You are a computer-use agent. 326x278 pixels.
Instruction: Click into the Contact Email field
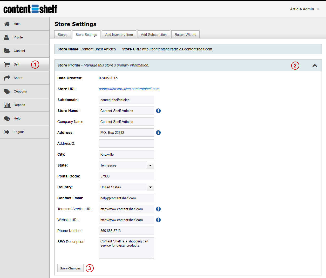[x=126, y=198]
